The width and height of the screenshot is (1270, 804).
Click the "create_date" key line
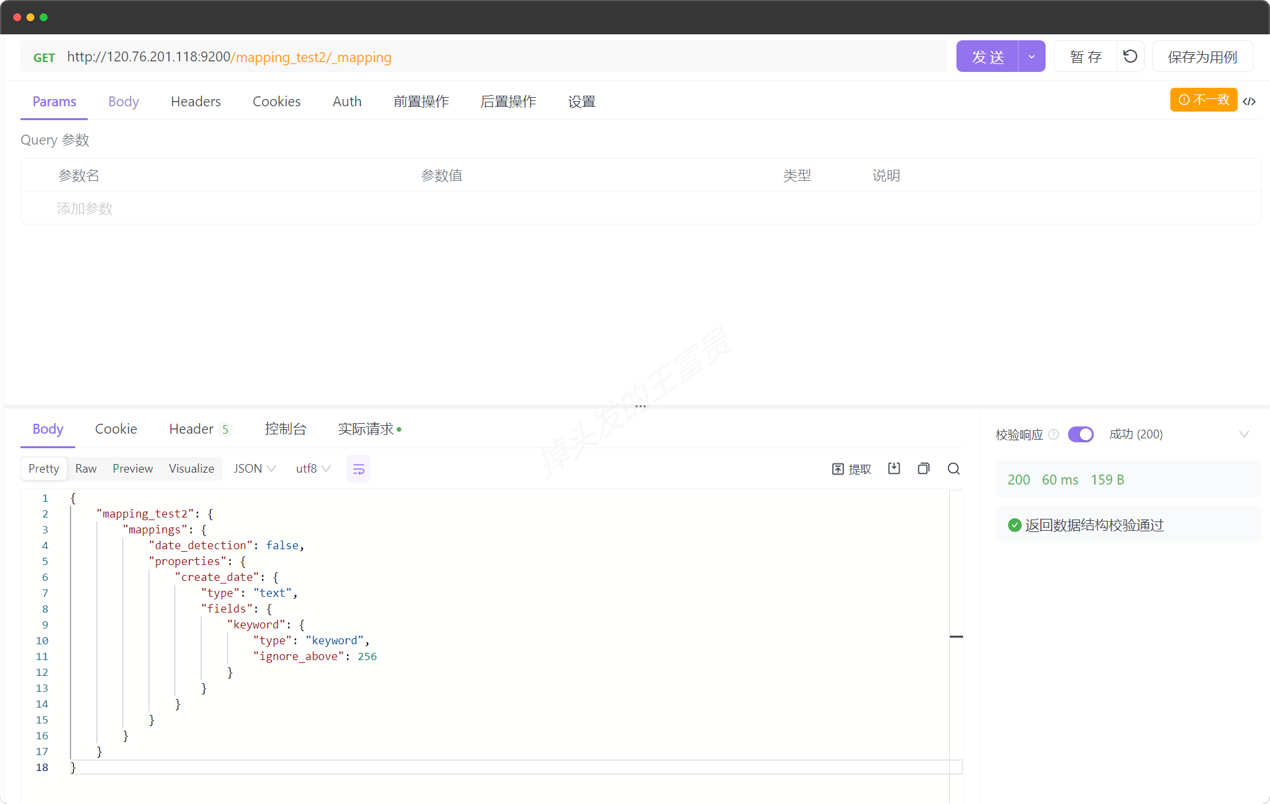coord(226,577)
